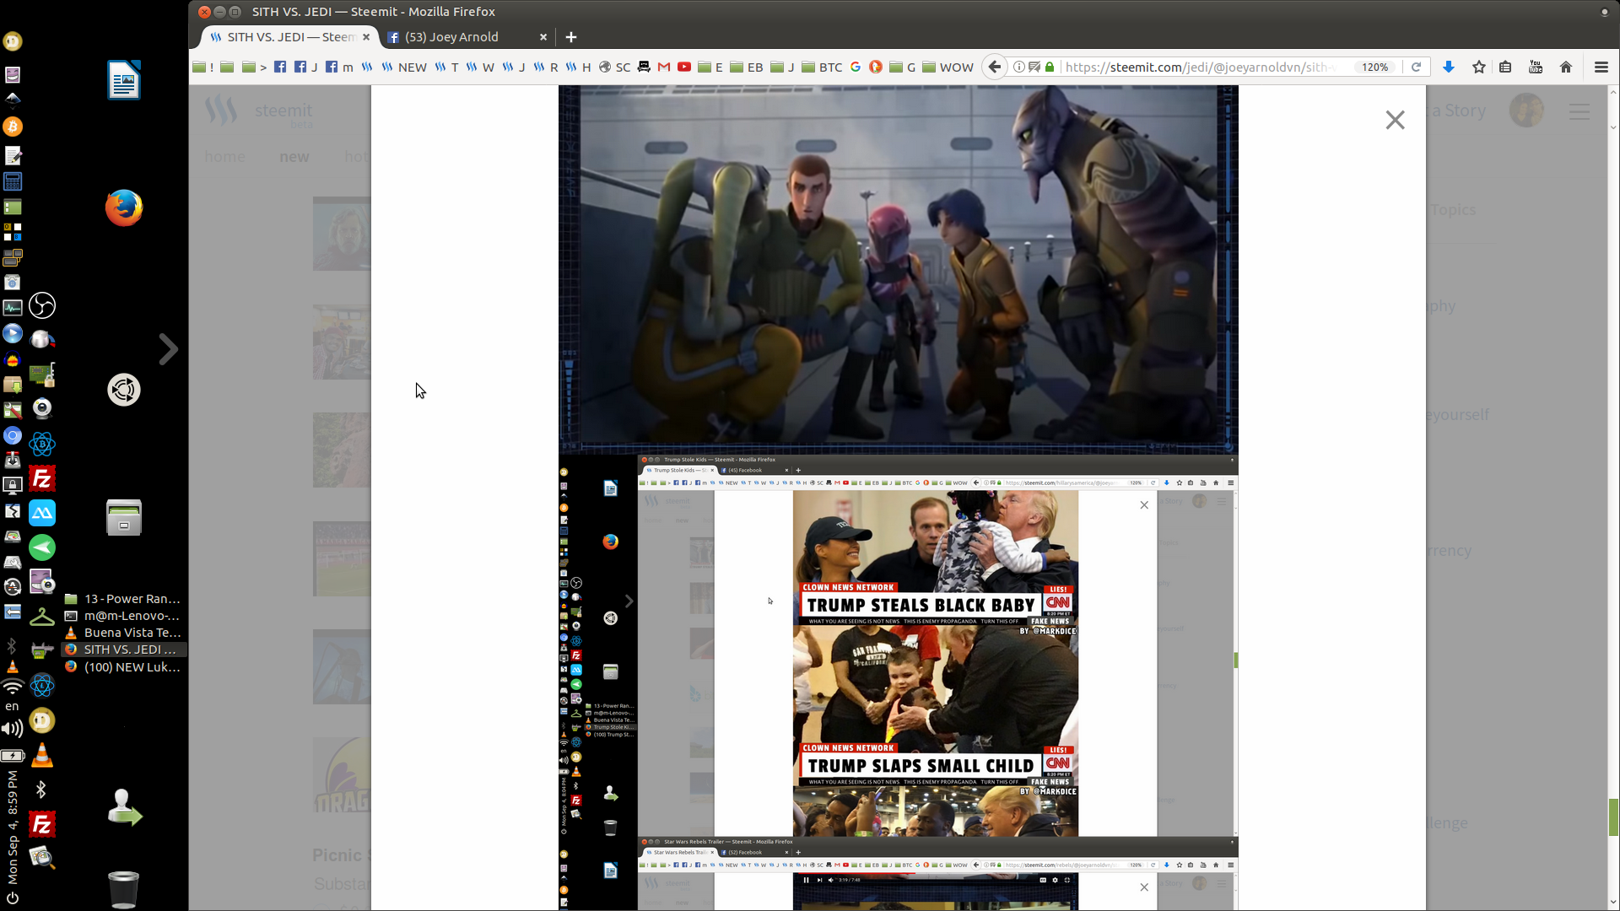Go back using Firefox back arrow
This screenshot has height=911, width=1620.
(995, 67)
